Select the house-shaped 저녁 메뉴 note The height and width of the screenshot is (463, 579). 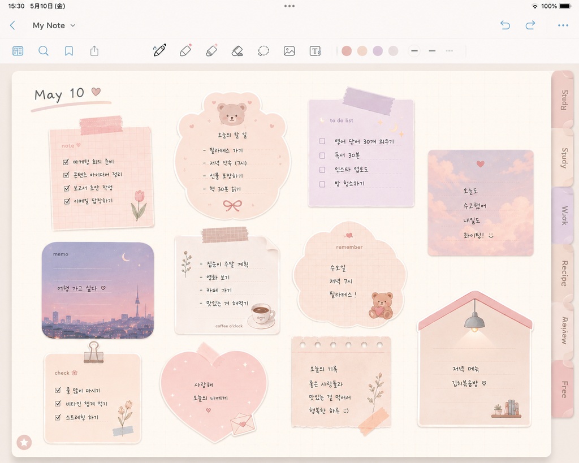(x=475, y=360)
